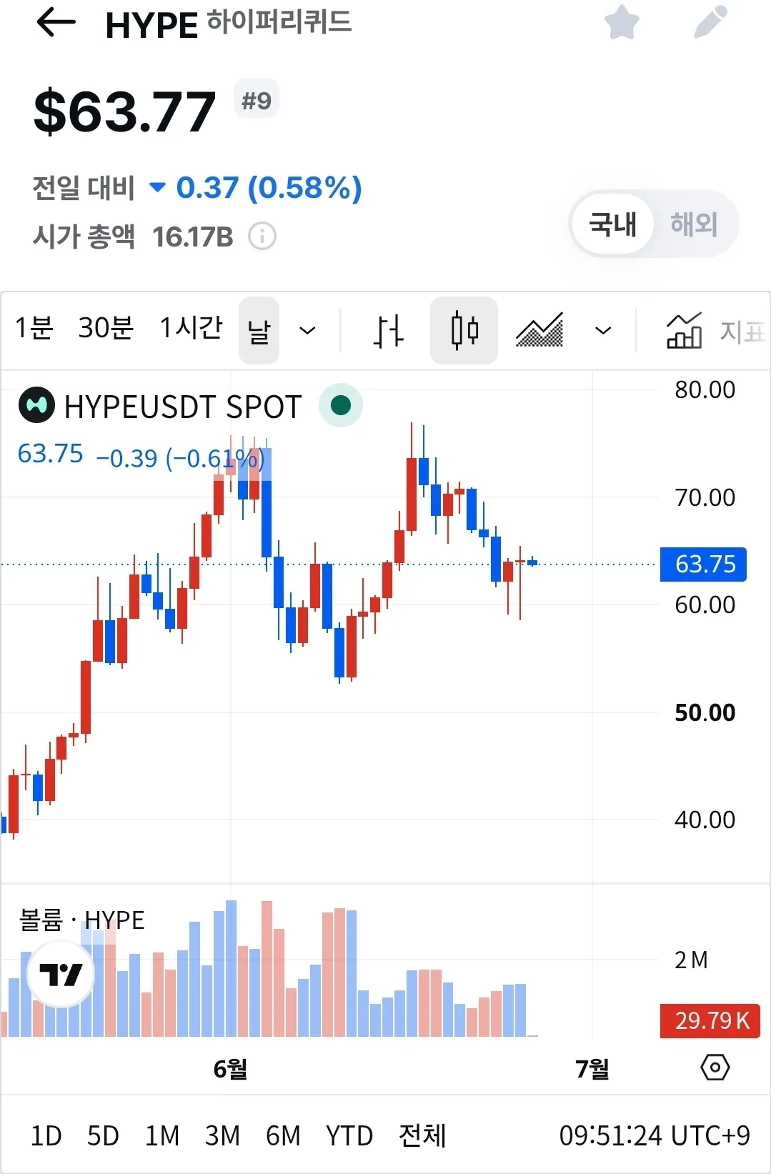The width and height of the screenshot is (771, 1174).
Task: Click the 29.79K volume label
Action: [710, 1020]
